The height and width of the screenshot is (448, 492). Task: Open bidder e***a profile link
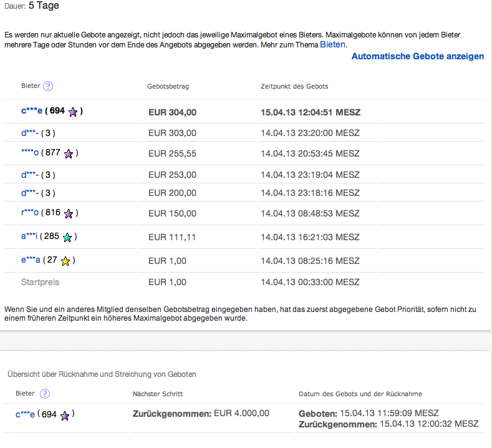[30, 260]
